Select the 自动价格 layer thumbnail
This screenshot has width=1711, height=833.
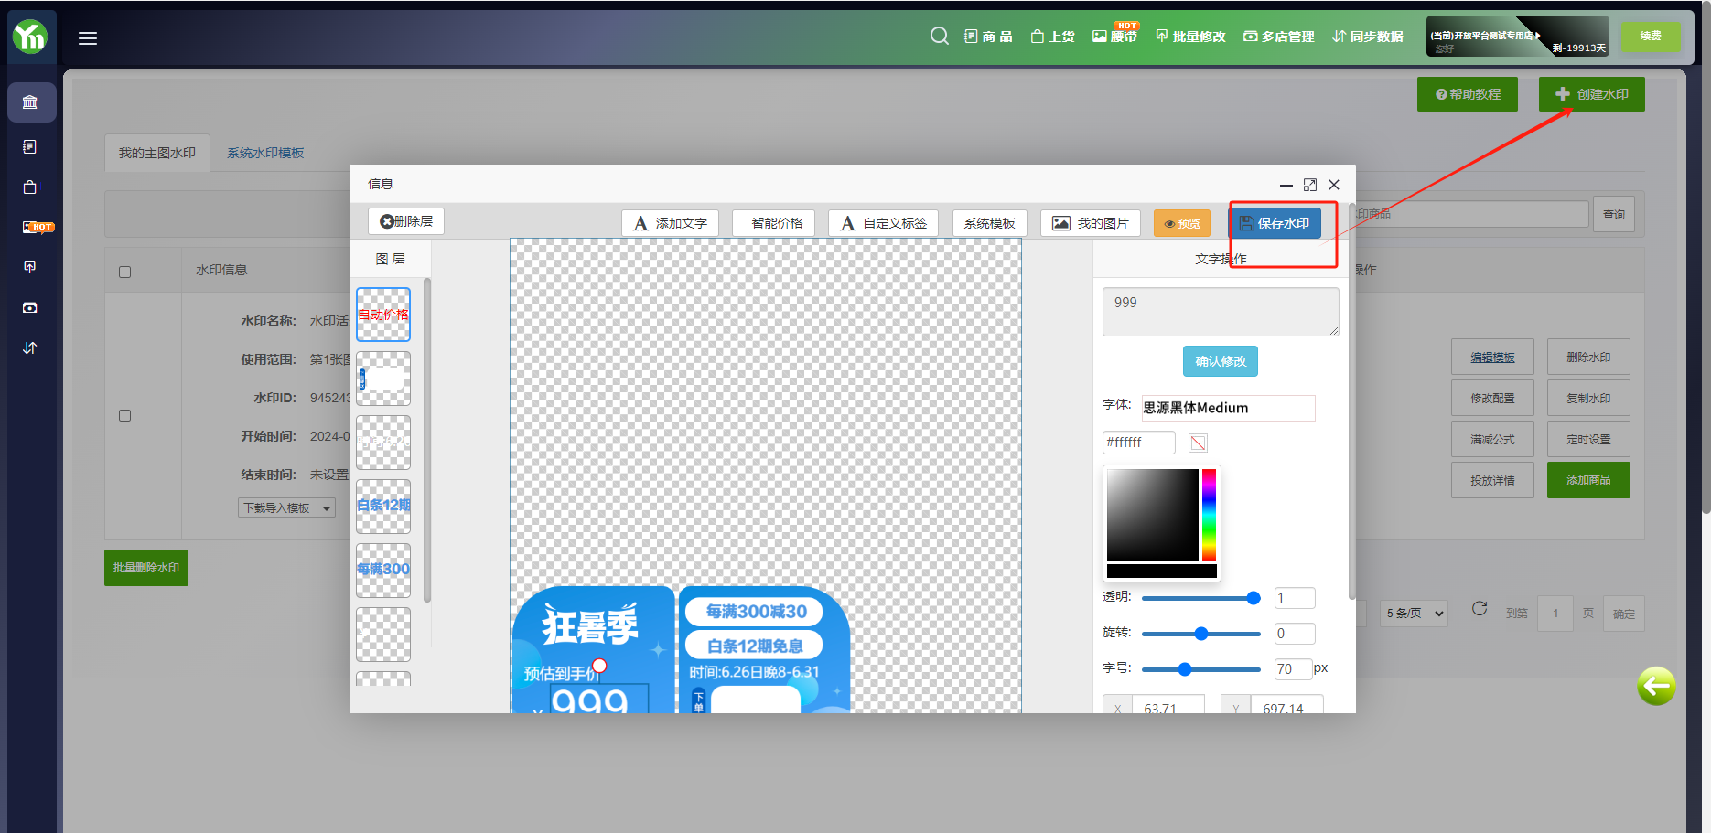click(383, 315)
